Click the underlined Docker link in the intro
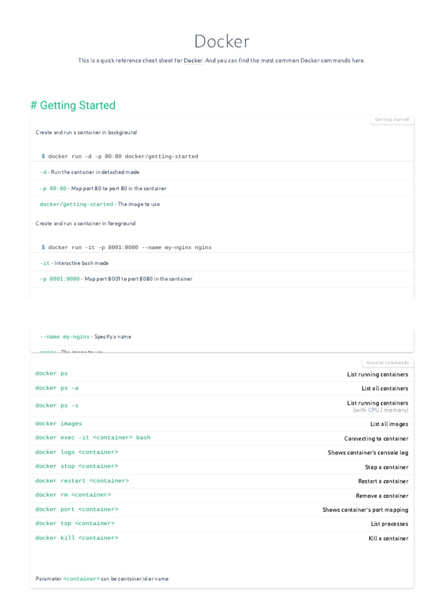Image resolution: width=444 pixels, height=592 pixels. (x=193, y=61)
